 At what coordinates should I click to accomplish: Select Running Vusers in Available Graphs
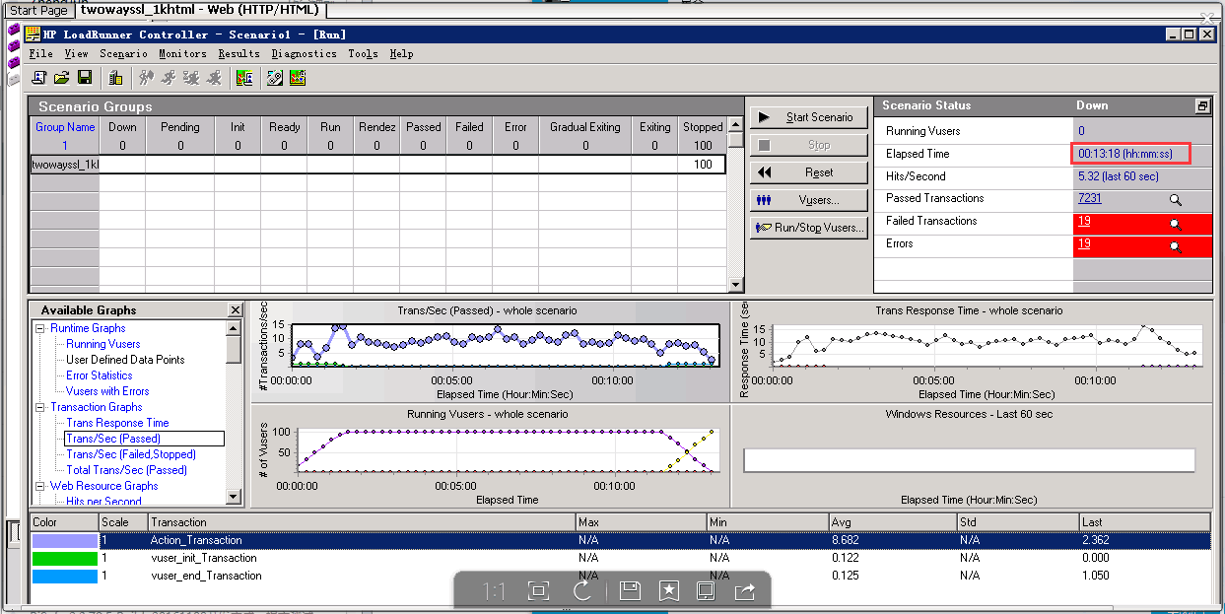(x=103, y=344)
